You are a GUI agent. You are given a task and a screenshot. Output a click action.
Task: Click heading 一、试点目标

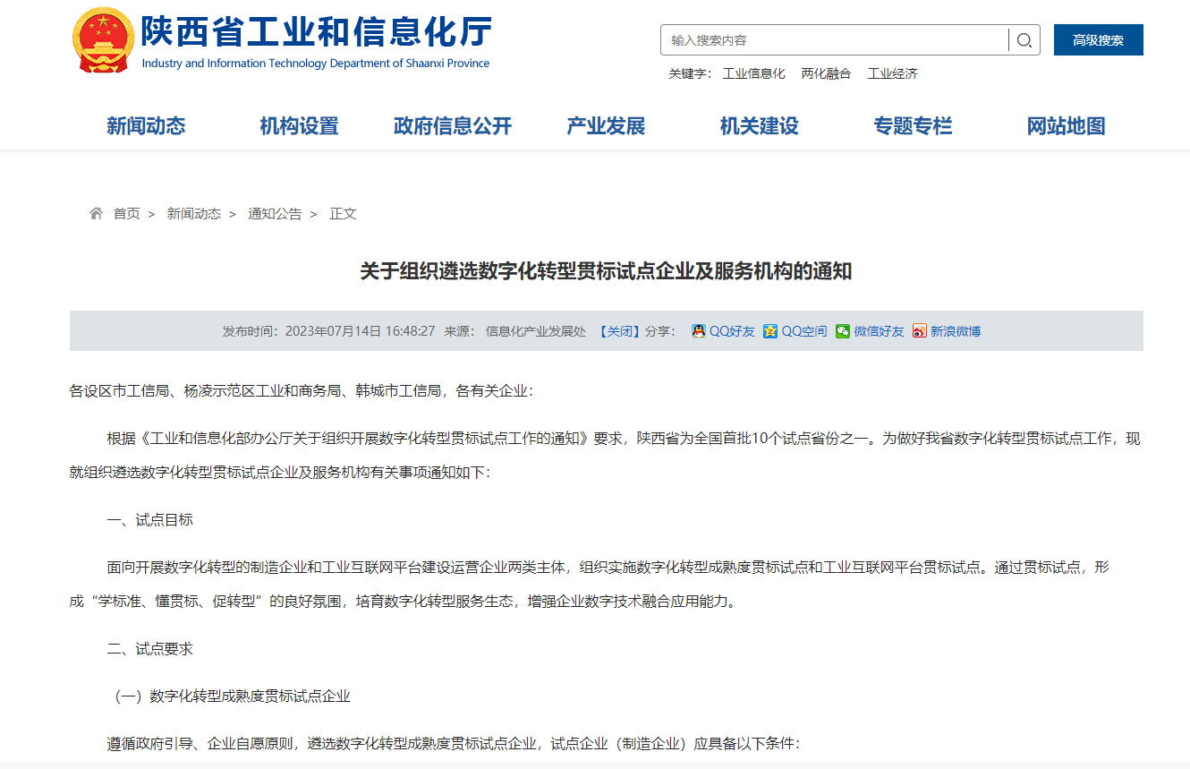tap(150, 520)
